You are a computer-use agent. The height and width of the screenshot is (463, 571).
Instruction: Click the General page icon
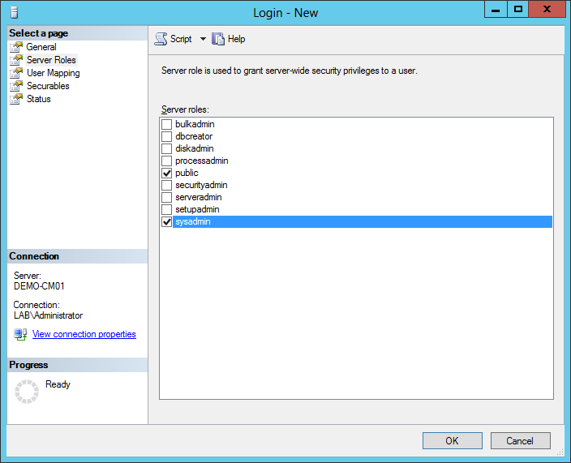click(x=16, y=47)
